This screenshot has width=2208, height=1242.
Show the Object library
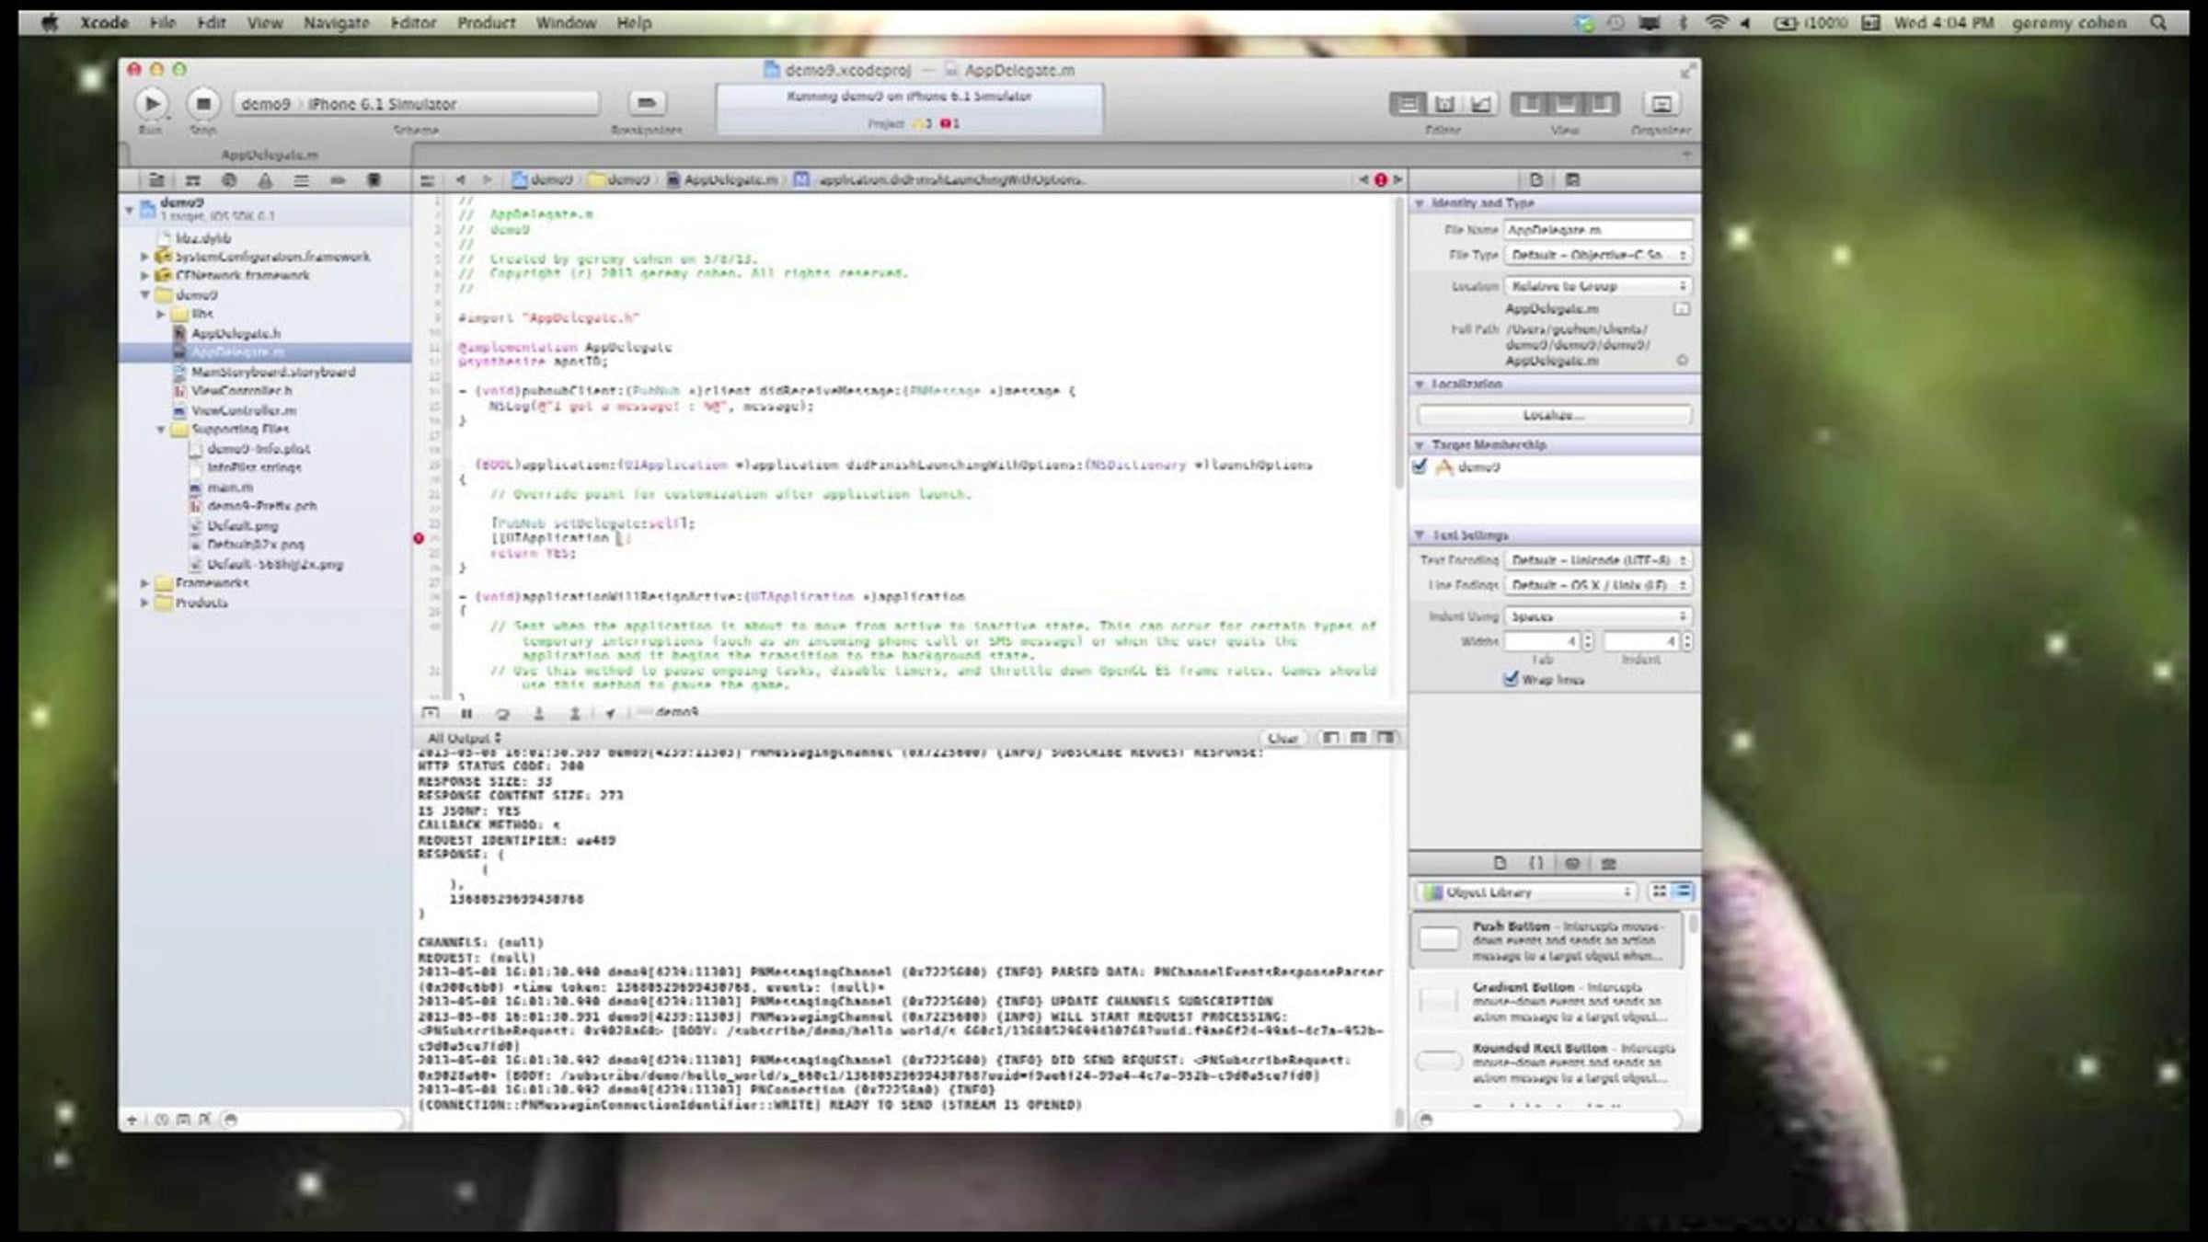(1572, 863)
